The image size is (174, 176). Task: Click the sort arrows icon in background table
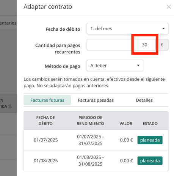click(10, 106)
